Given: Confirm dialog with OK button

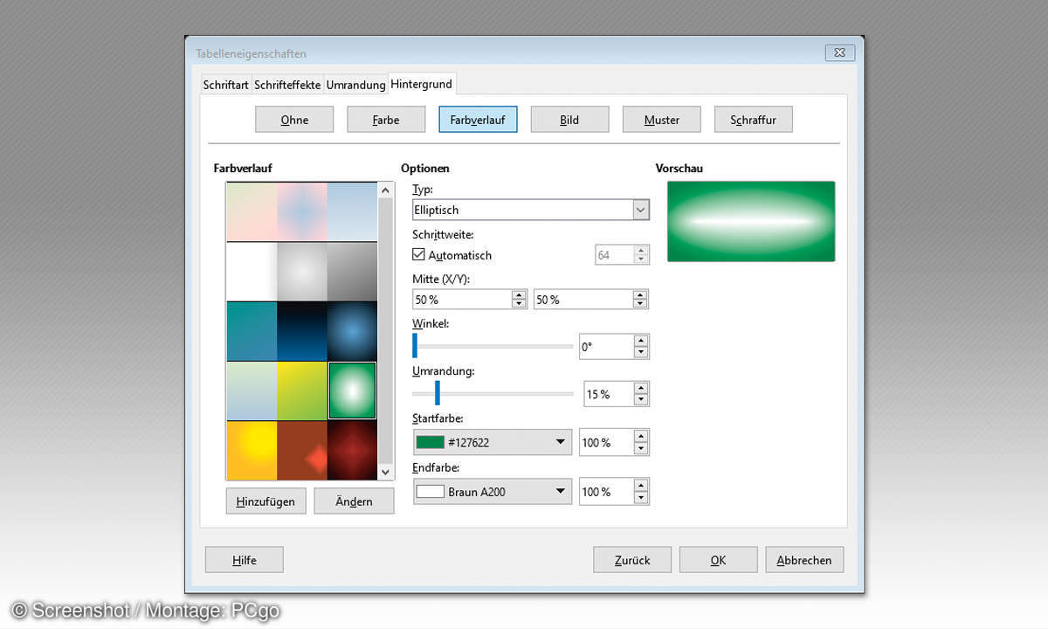Looking at the screenshot, I should (x=718, y=560).
